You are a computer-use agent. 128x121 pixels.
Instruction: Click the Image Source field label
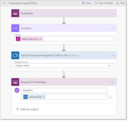[x=21, y=62]
